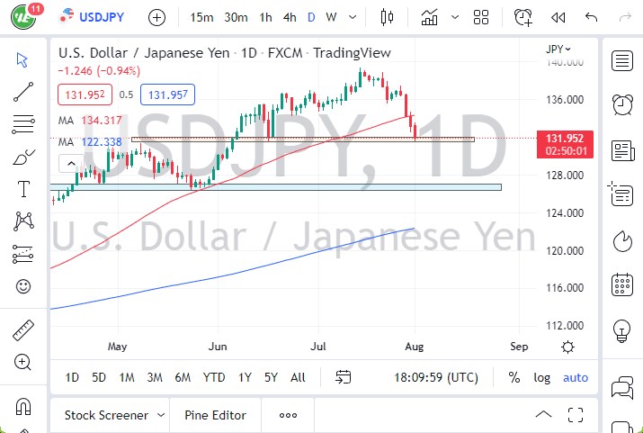
Task: Open the calendar icon in right sidebar
Action: [x=621, y=286]
